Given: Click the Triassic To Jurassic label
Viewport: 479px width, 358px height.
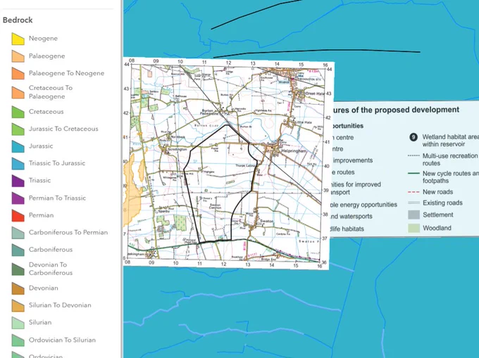Looking at the screenshot, I should pos(57,163).
